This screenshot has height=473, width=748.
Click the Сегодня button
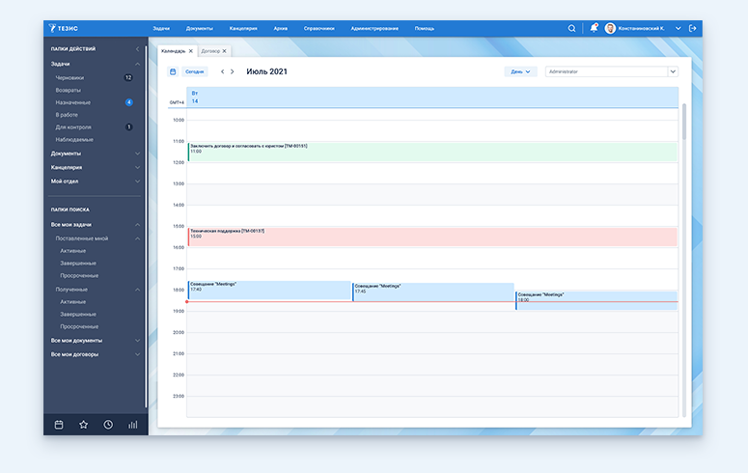pyautogui.click(x=195, y=71)
